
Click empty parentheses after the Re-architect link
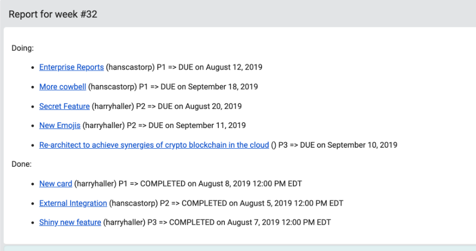274,145
